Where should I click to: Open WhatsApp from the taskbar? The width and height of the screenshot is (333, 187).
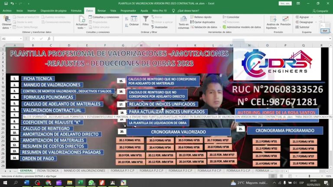(x=91, y=183)
